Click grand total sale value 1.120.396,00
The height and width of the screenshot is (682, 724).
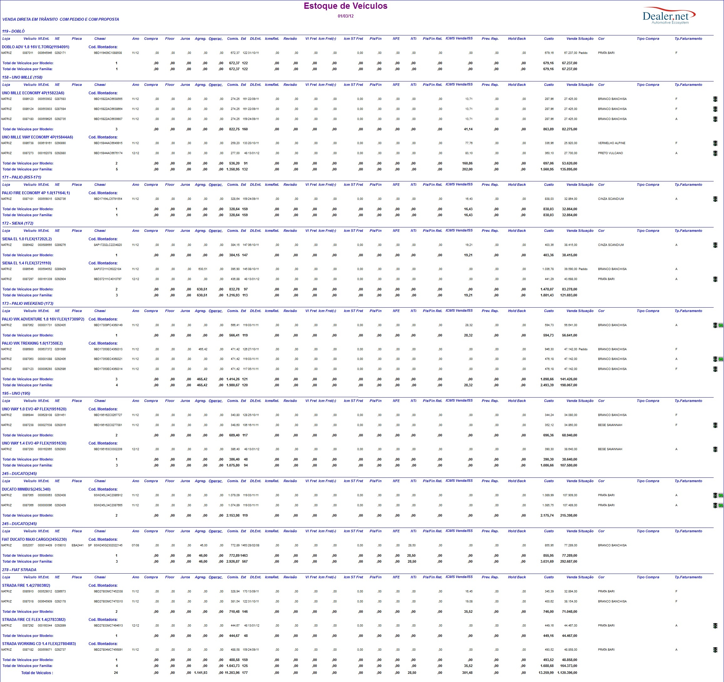tap(567, 673)
